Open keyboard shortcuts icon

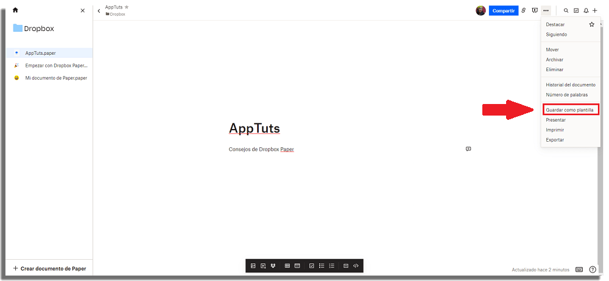(x=579, y=269)
